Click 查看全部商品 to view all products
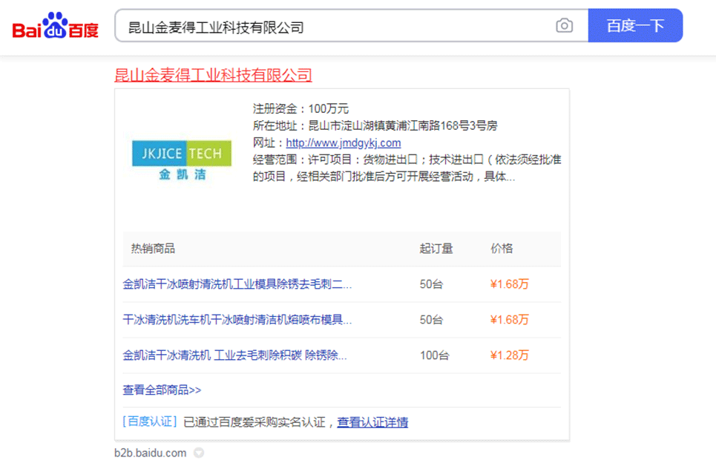 pyautogui.click(x=162, y=390)
